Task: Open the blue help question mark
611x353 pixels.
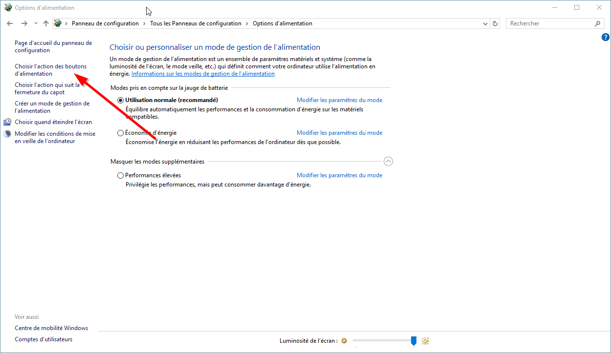Action: [x=606, y=37]
